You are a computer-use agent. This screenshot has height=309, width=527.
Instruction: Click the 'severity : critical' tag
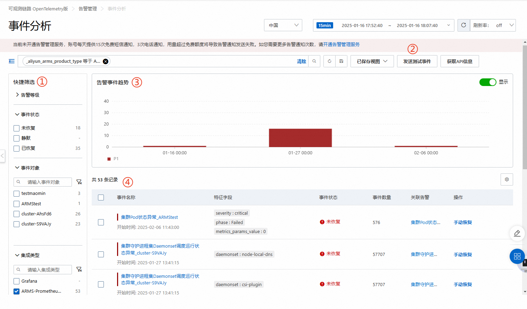point(232,213)
